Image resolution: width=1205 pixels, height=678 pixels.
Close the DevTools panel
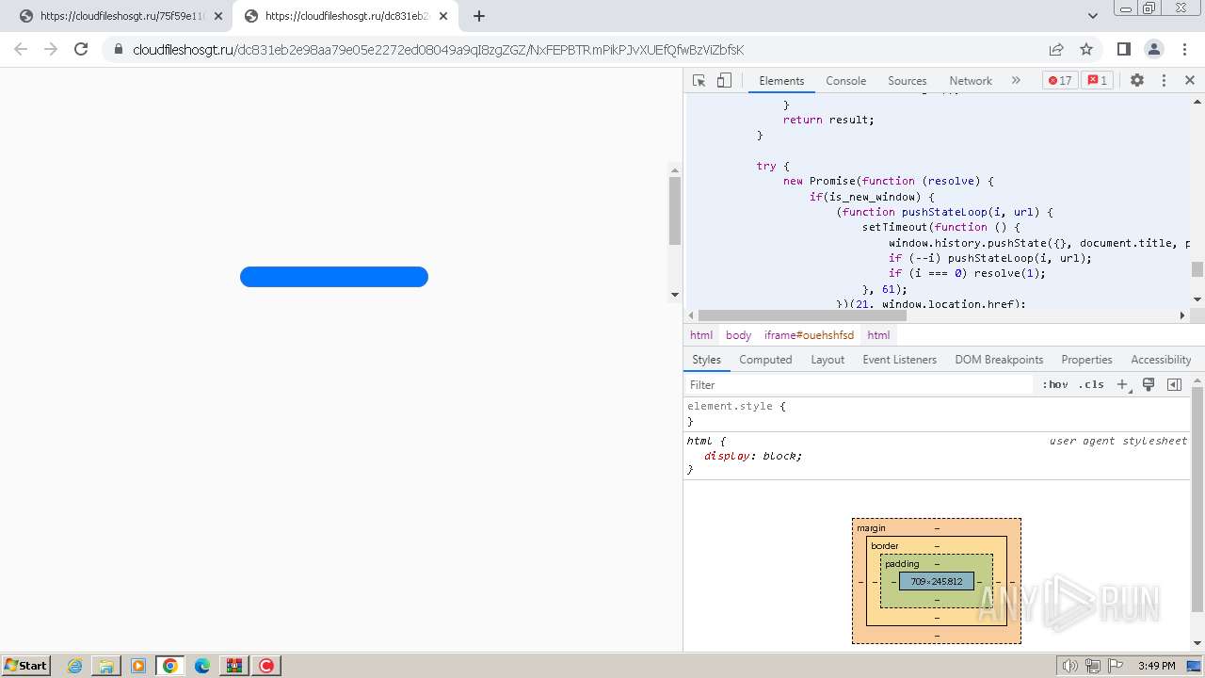[1190, 80]
